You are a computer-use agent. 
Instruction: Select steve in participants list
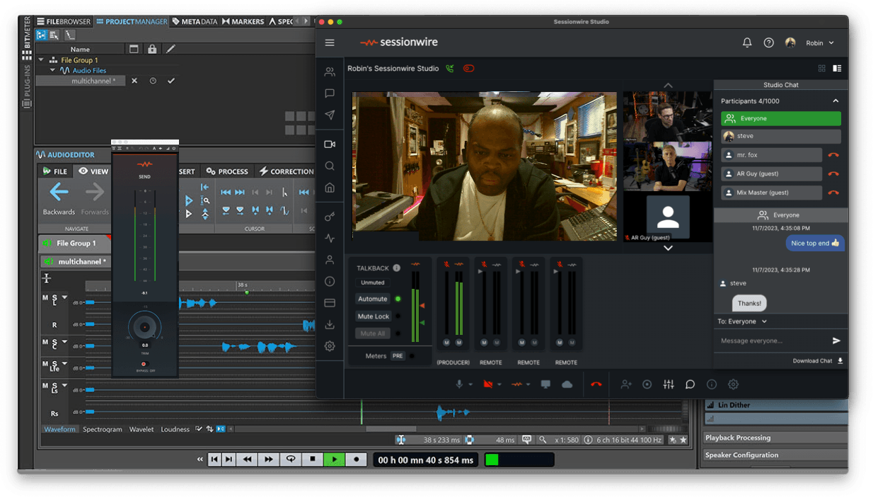point(781,136)
